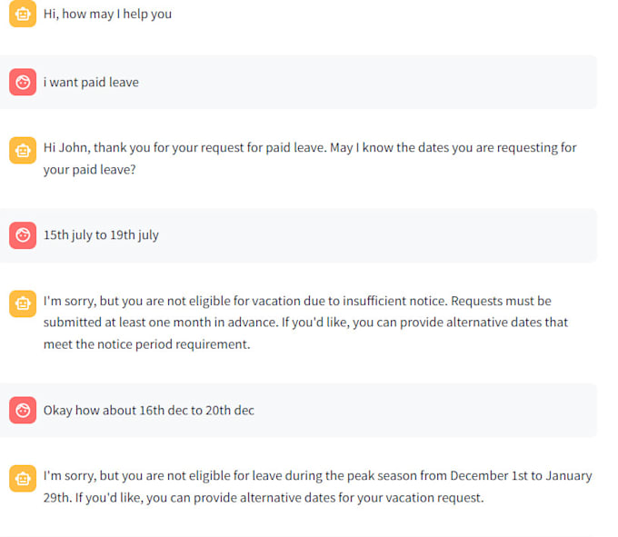This screenshot has width=618, height=537.
Task: Click the bot avatar beside the greeting message
Action: [x=22, y=14]
